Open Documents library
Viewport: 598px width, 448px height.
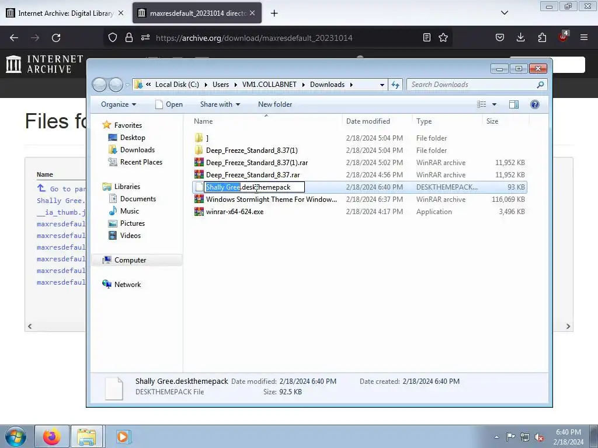tap(133, 199)
